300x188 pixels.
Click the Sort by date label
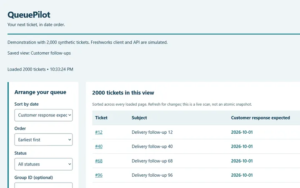click(x=26, y=104)
